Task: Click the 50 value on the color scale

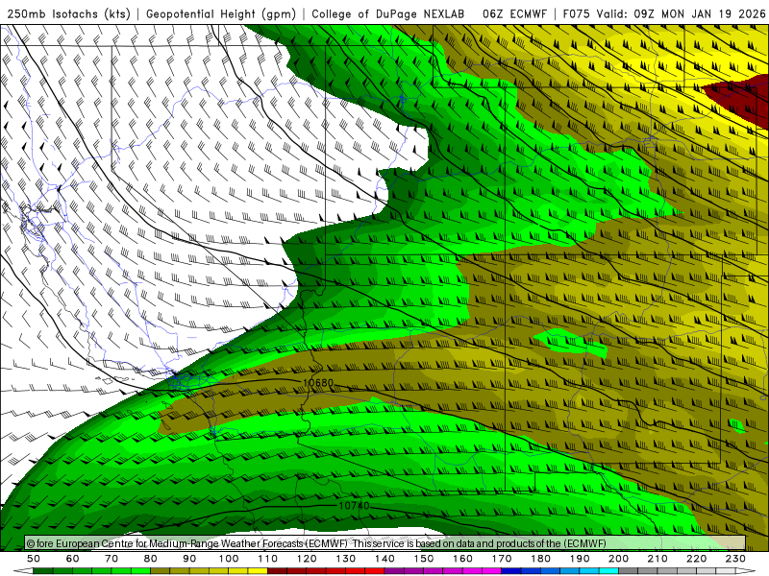Action: click(34, 559)
